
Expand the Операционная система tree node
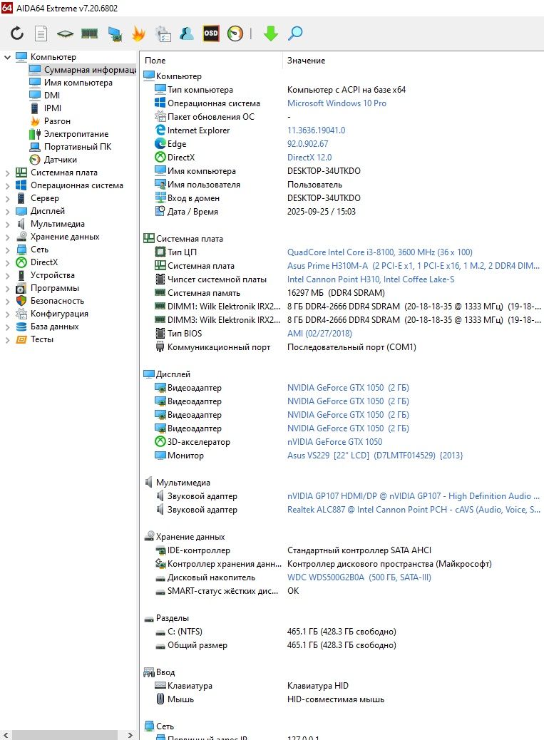tap(8, 185)
